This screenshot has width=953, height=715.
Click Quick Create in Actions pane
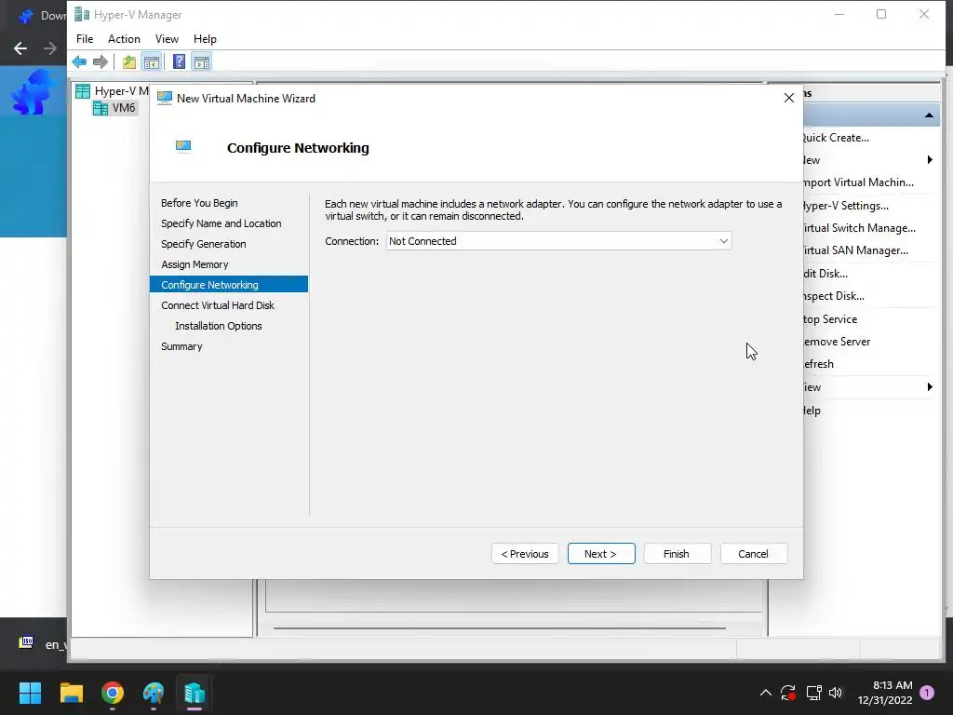pyautogui.click(x=837, y=138)
